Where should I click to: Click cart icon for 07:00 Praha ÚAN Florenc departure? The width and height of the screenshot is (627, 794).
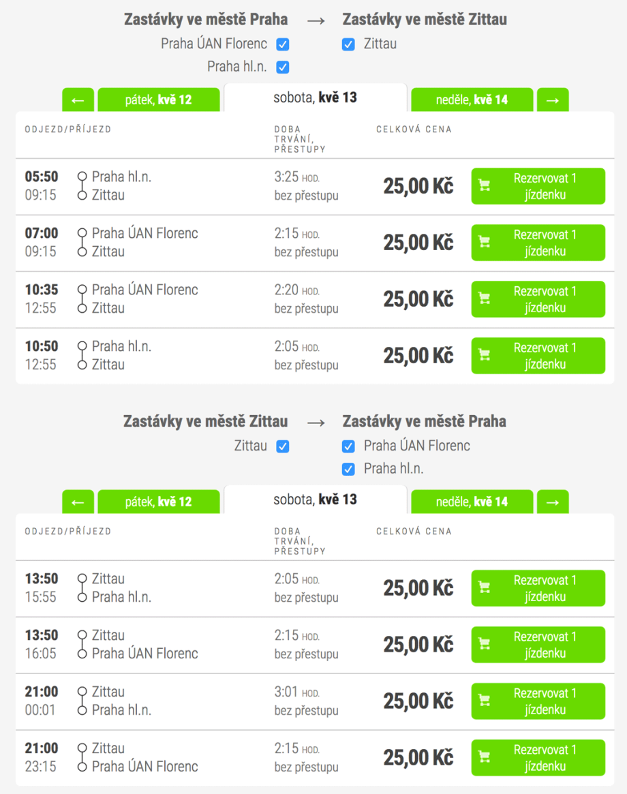(x=485, y=243)
